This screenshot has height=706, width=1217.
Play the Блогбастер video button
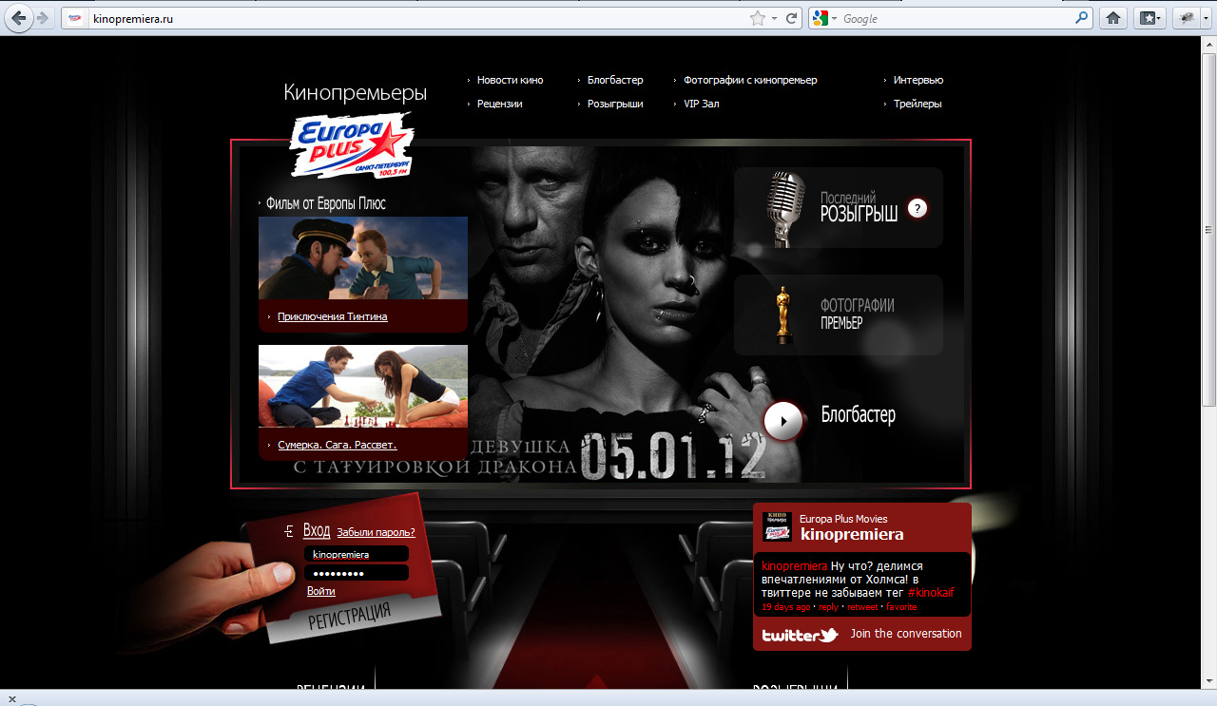784,420
